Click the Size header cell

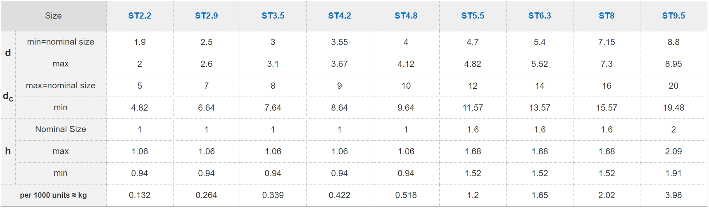click(x=53, y=16)
